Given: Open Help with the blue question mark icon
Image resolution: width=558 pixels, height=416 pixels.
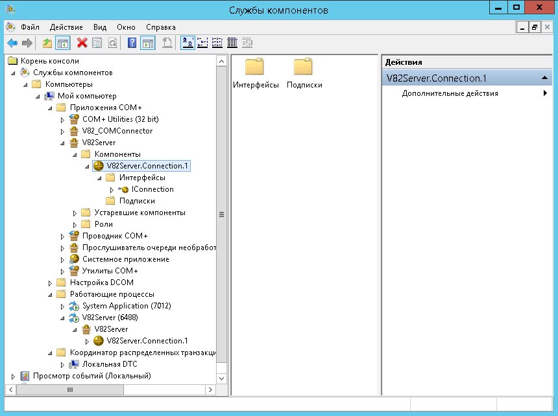Looking at the screenshot, I should 132,43.
